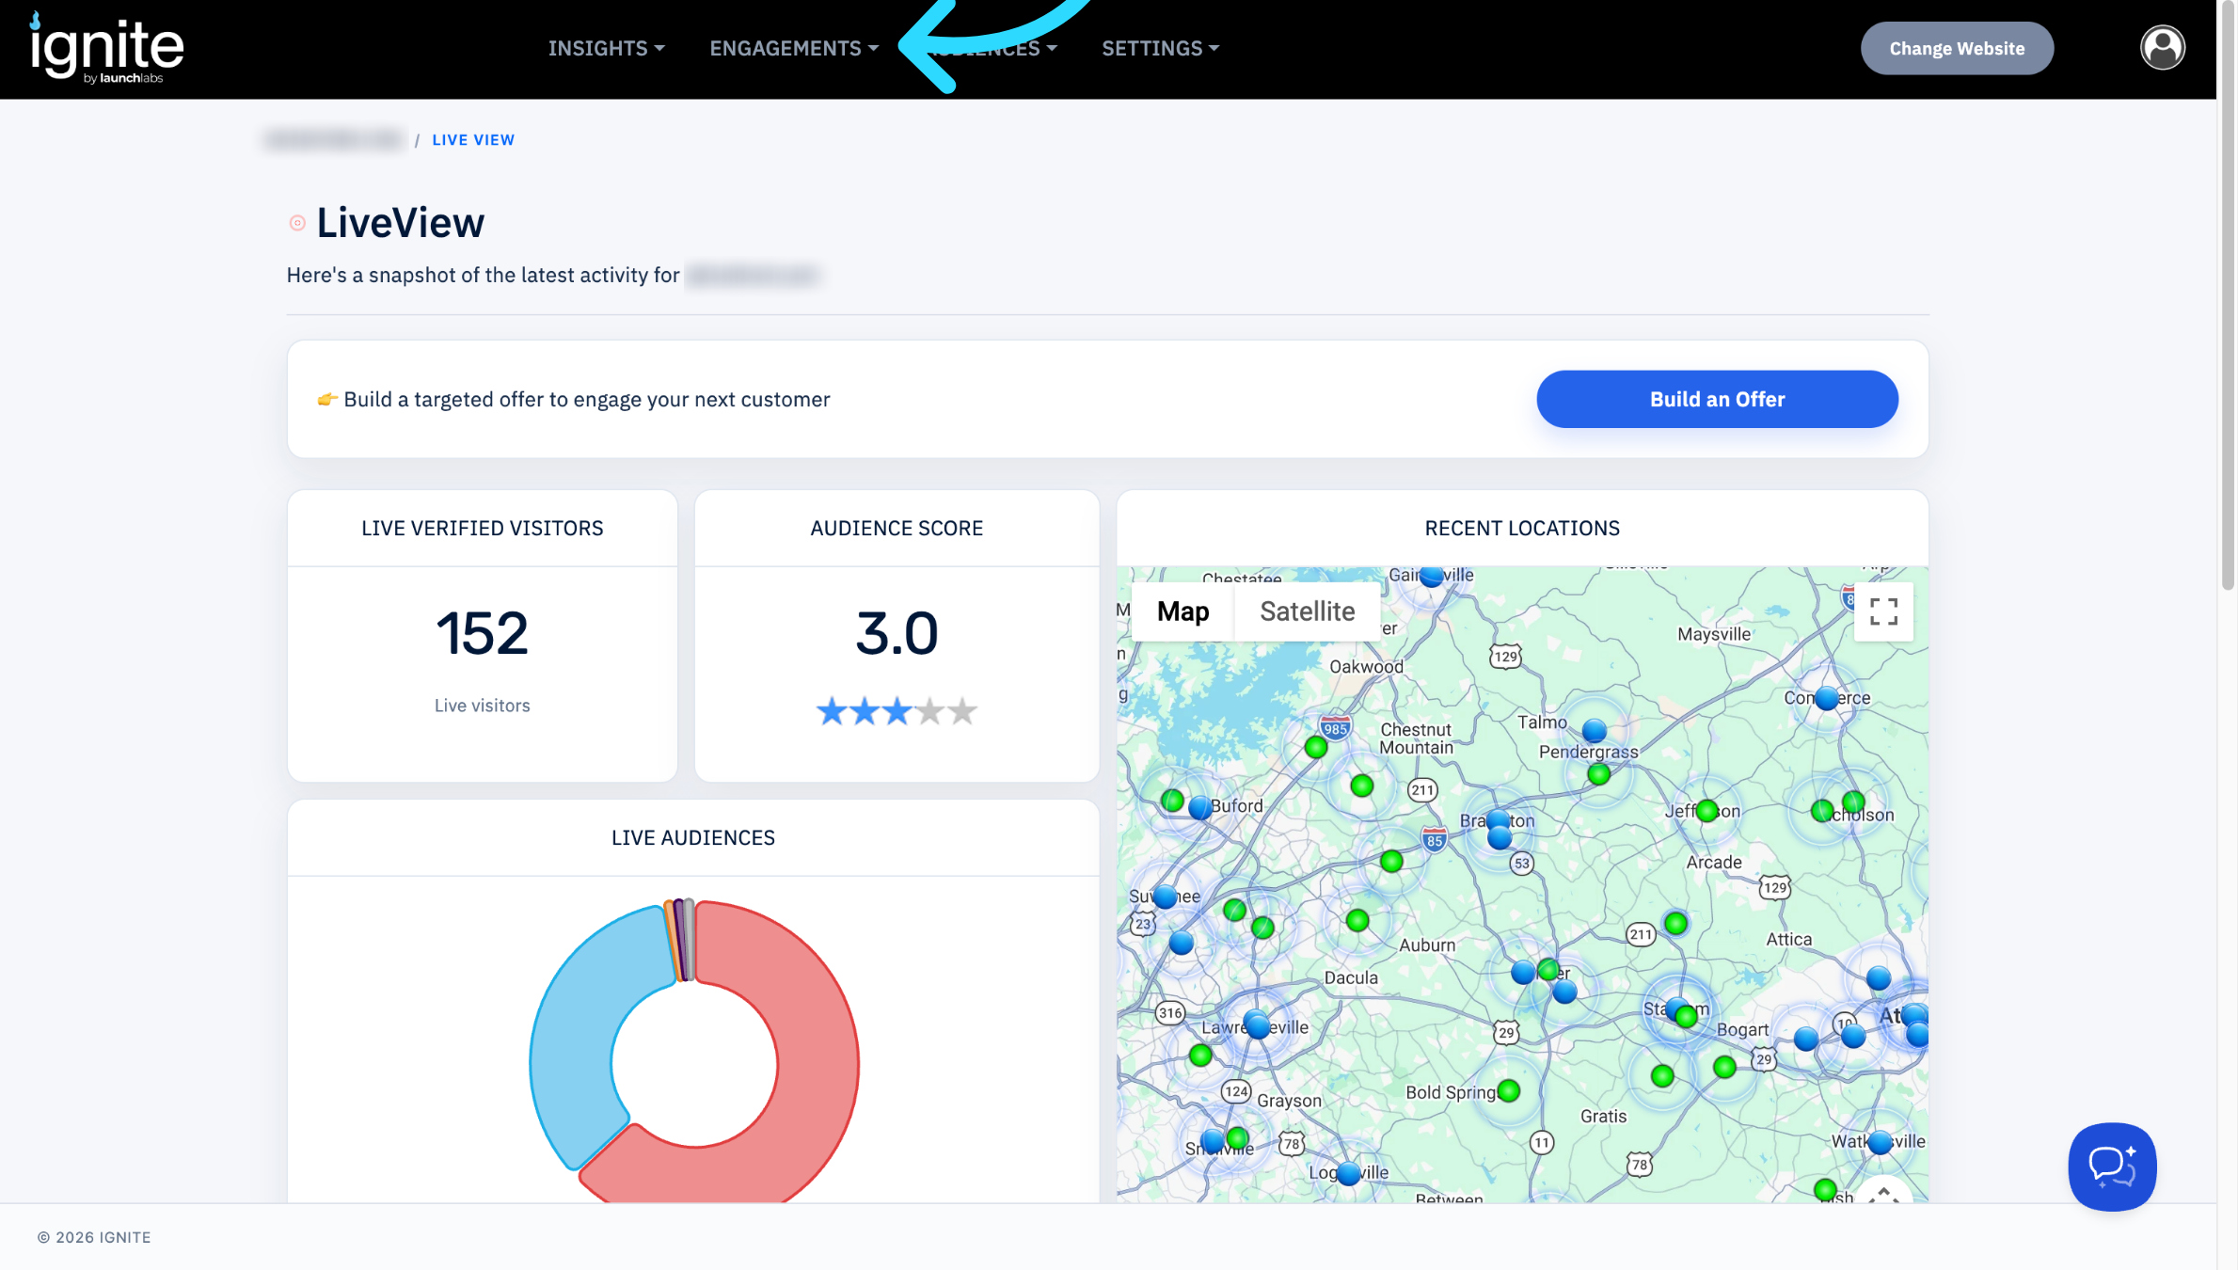
Task: Click the blue marker on Gainesville
Action: pos(1431,575)
